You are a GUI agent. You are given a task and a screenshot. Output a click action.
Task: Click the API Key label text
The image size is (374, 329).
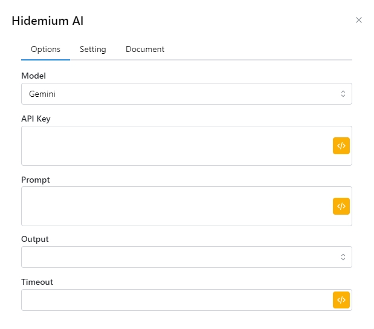click(36, 119)
